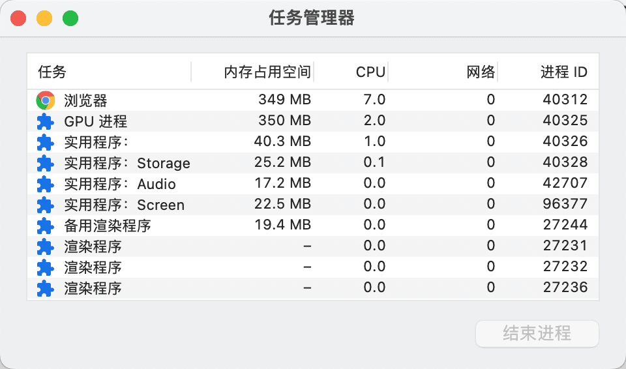Click process ID 40328

pos(565,162)
